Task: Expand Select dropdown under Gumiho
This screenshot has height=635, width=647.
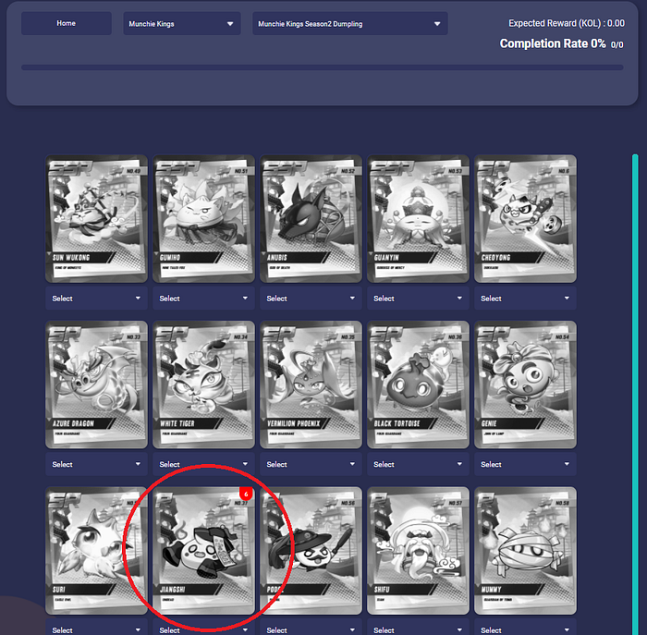Action: point(204,299)
